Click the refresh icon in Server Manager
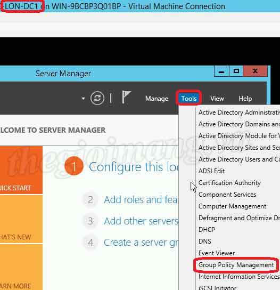The width and height of the screenshot is (280, 290). click(x=97, y=98)
